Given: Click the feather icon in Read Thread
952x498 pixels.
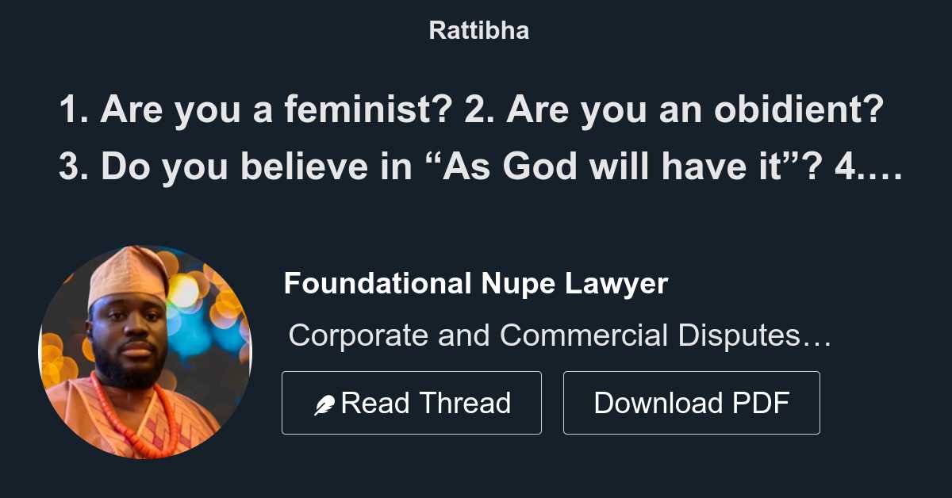Looking at the screenshot, I should [324, 404].
